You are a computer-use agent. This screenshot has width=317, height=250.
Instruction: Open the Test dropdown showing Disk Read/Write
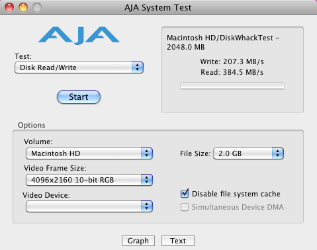79,67
